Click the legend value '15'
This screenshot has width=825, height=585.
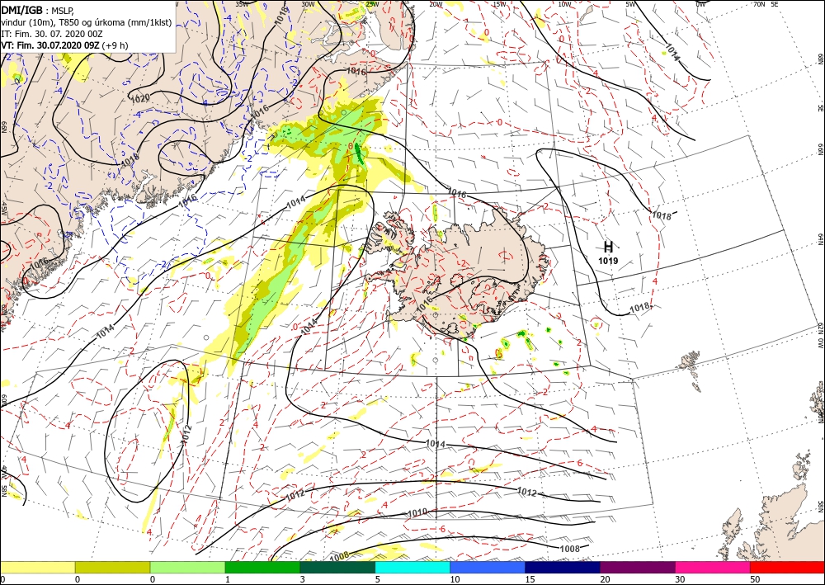[530, 579]
